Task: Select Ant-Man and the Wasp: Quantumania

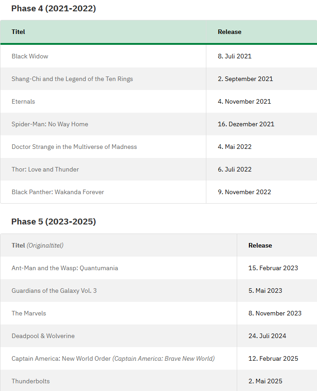Action: [65, 268]
